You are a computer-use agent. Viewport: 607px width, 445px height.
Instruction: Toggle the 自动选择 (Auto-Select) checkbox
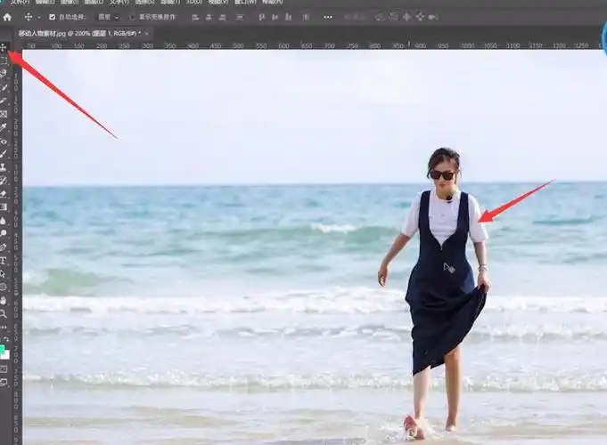[52, 17]
